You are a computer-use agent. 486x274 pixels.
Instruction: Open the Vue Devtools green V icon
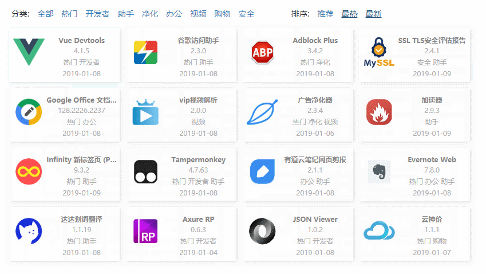[x=29, y=52]
